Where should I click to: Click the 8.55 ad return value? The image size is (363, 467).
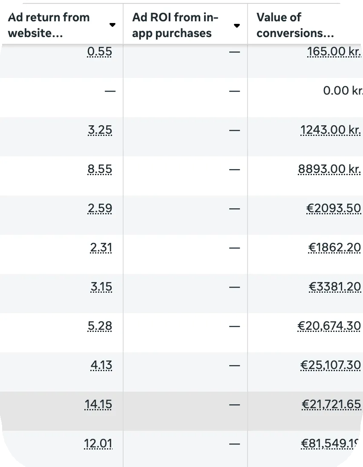(99, 169)
